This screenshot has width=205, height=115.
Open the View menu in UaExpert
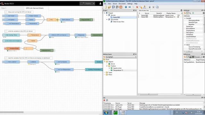click(110, 4)
